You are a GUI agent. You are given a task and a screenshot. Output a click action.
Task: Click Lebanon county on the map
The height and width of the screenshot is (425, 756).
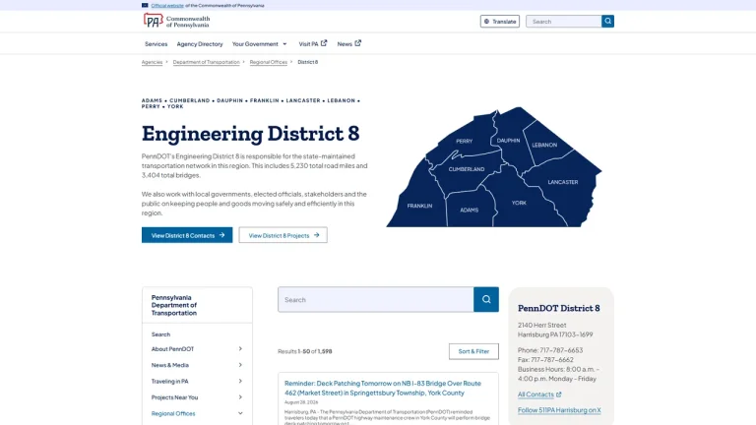(544, 145)
